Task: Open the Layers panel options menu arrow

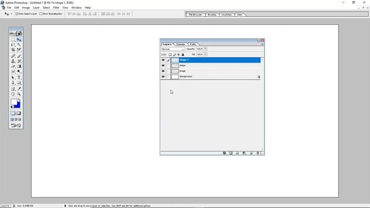Action: click(x=262, y=44)
